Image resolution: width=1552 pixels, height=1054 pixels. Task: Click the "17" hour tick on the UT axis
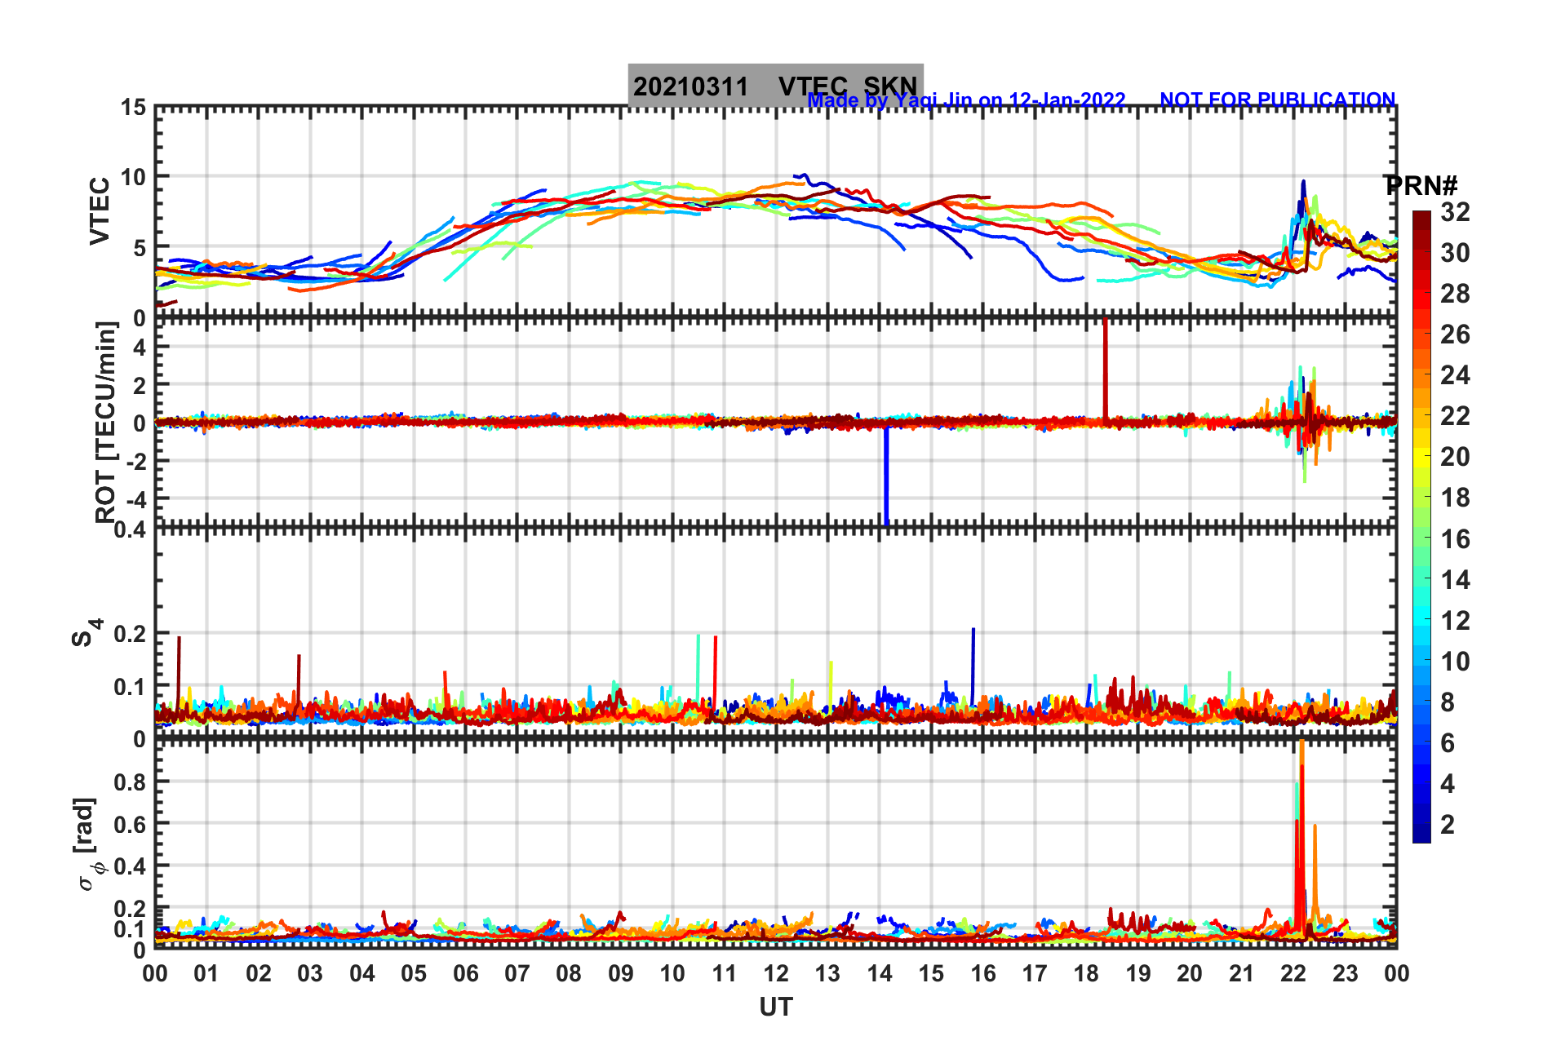pyautogui.click(x=1035, y=973)
